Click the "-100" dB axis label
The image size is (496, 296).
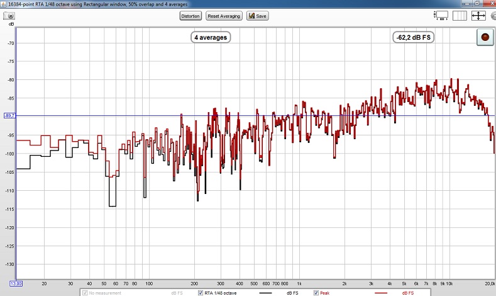pos(9,154)
